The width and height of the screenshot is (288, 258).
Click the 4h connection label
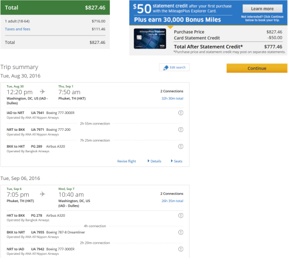coord(95,226)
